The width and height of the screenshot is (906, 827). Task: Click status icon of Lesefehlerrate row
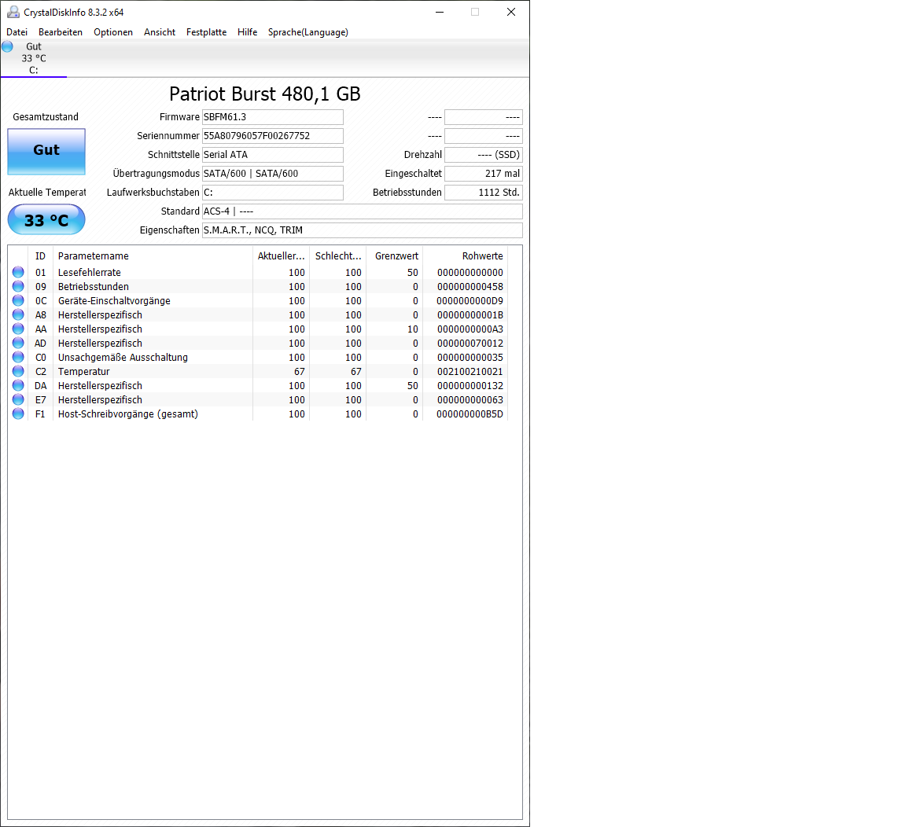[x=19, y=272]
